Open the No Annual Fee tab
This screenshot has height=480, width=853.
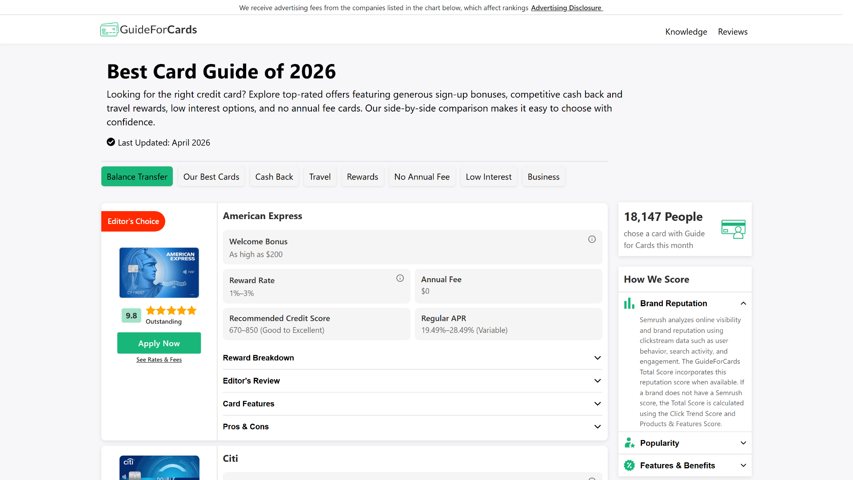pyautogui.click(x=422, y=177)
